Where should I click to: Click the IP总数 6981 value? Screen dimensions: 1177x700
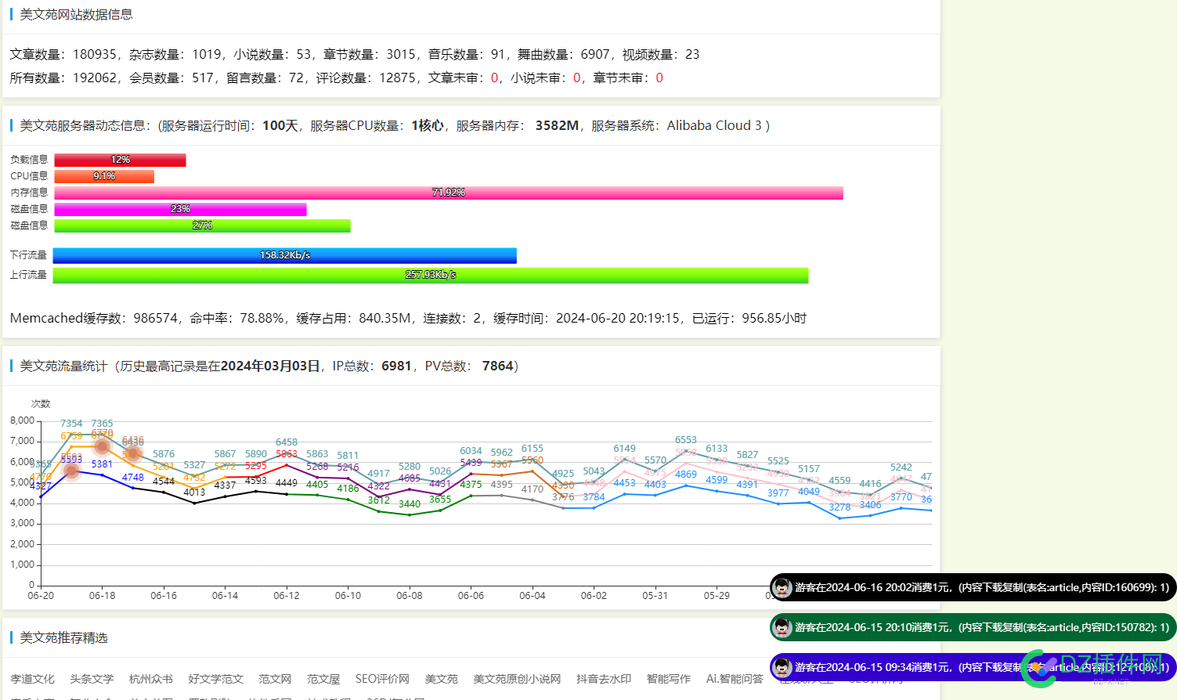click(396, 366)
